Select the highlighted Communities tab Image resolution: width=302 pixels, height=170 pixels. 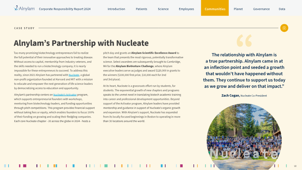click(x=215, y=8)
